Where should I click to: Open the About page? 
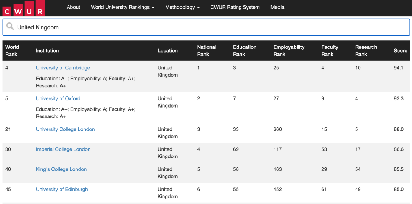(x=73, y=7)
